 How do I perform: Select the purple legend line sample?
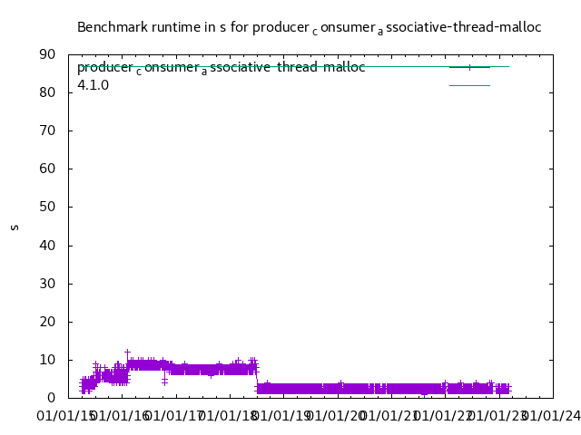pos(469,67)
